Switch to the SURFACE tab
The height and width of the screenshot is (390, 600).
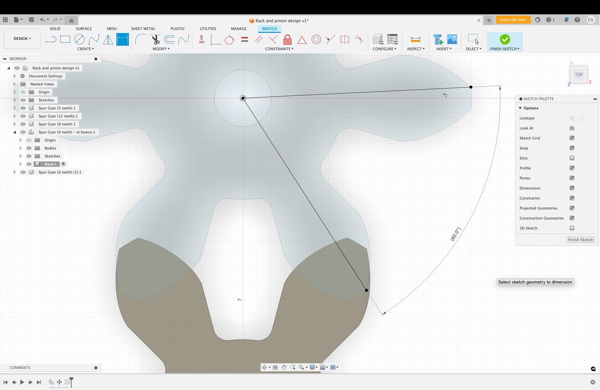click(x=84, y=29)
